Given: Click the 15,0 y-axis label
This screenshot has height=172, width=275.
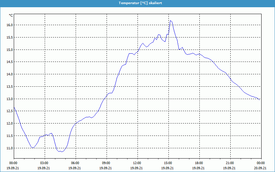Looking at the screenshot, I should coord(9,50).
